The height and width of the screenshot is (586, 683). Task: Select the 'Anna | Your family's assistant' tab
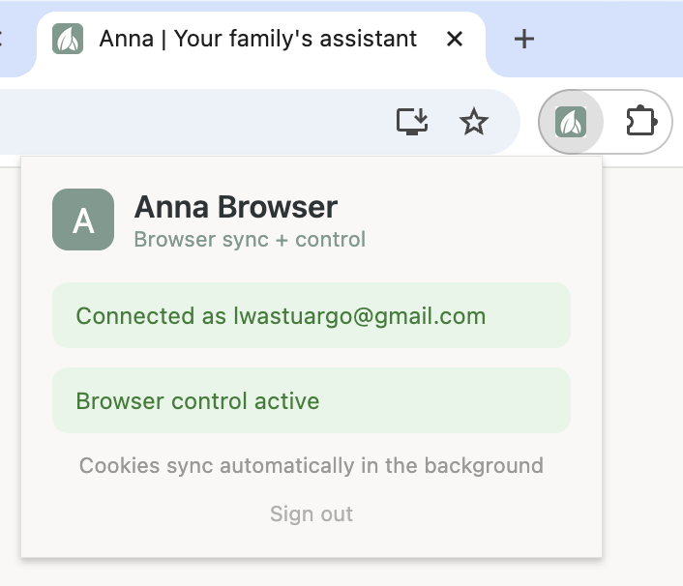[x=257, y=40]
